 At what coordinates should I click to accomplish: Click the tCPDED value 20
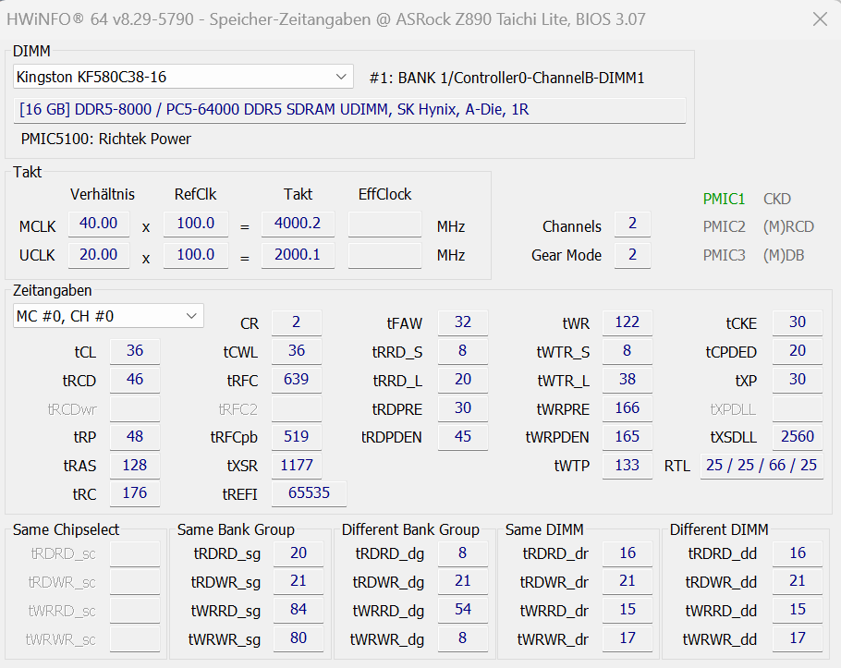tap(798, 351)
